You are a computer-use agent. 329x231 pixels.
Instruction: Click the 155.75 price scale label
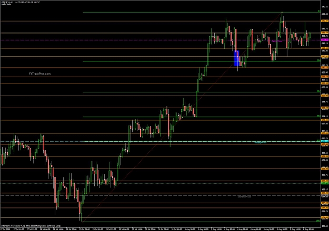tap(325, 175)
